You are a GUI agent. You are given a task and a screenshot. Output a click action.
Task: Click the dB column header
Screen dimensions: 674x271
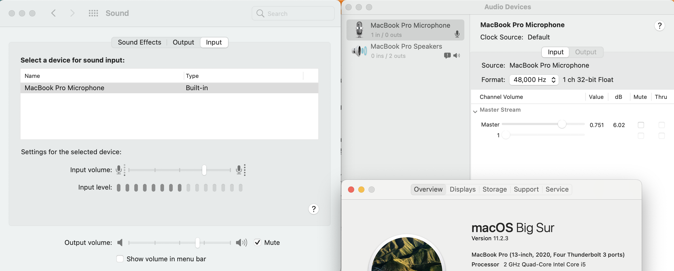click(618, 97)
